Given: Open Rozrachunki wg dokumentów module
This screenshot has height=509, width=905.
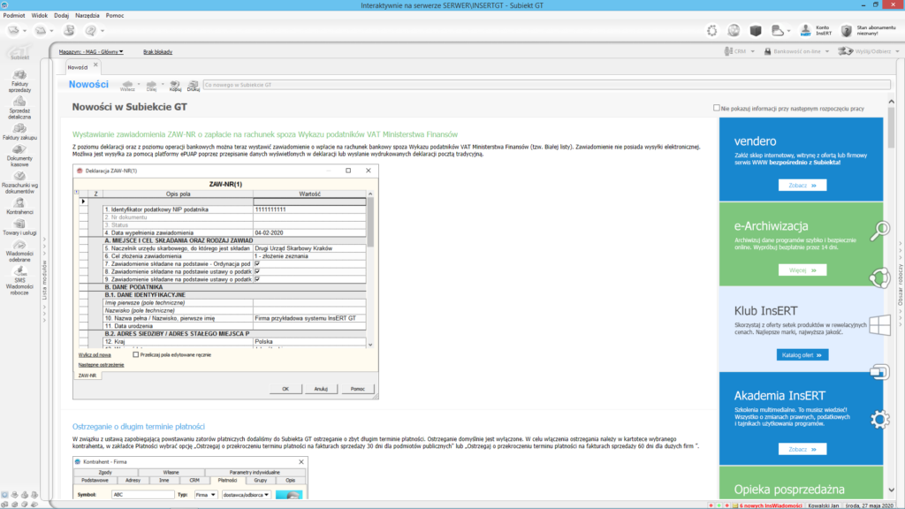Looking at the screenshot, I should tap(19, 182).
